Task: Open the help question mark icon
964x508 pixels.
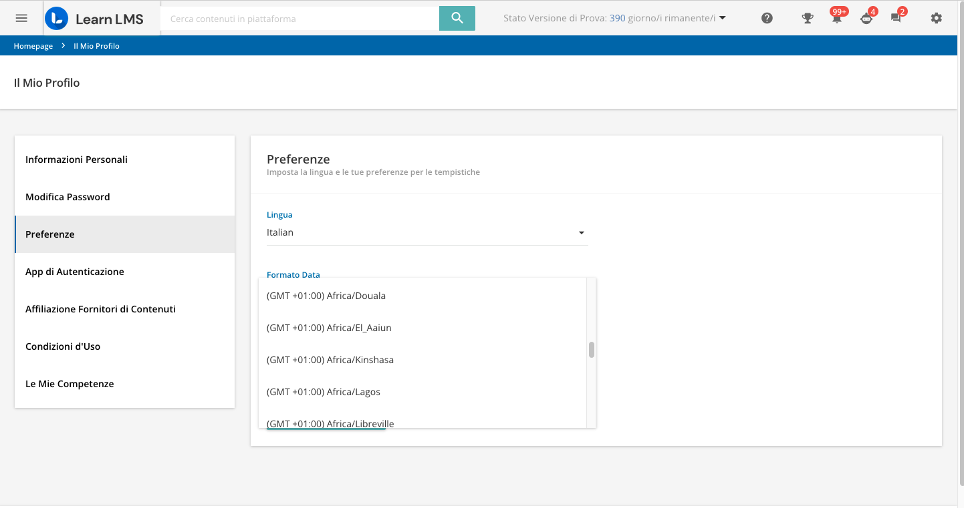Action: [x=767, y=19]
